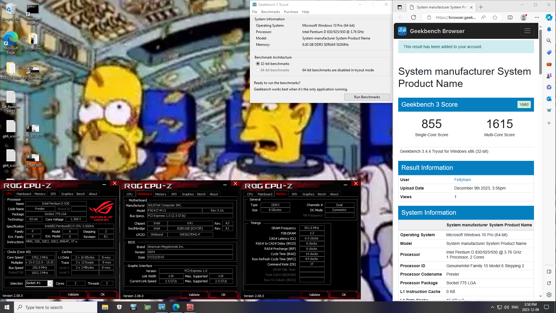Click the Run Benchmarks button

(367, 97)
